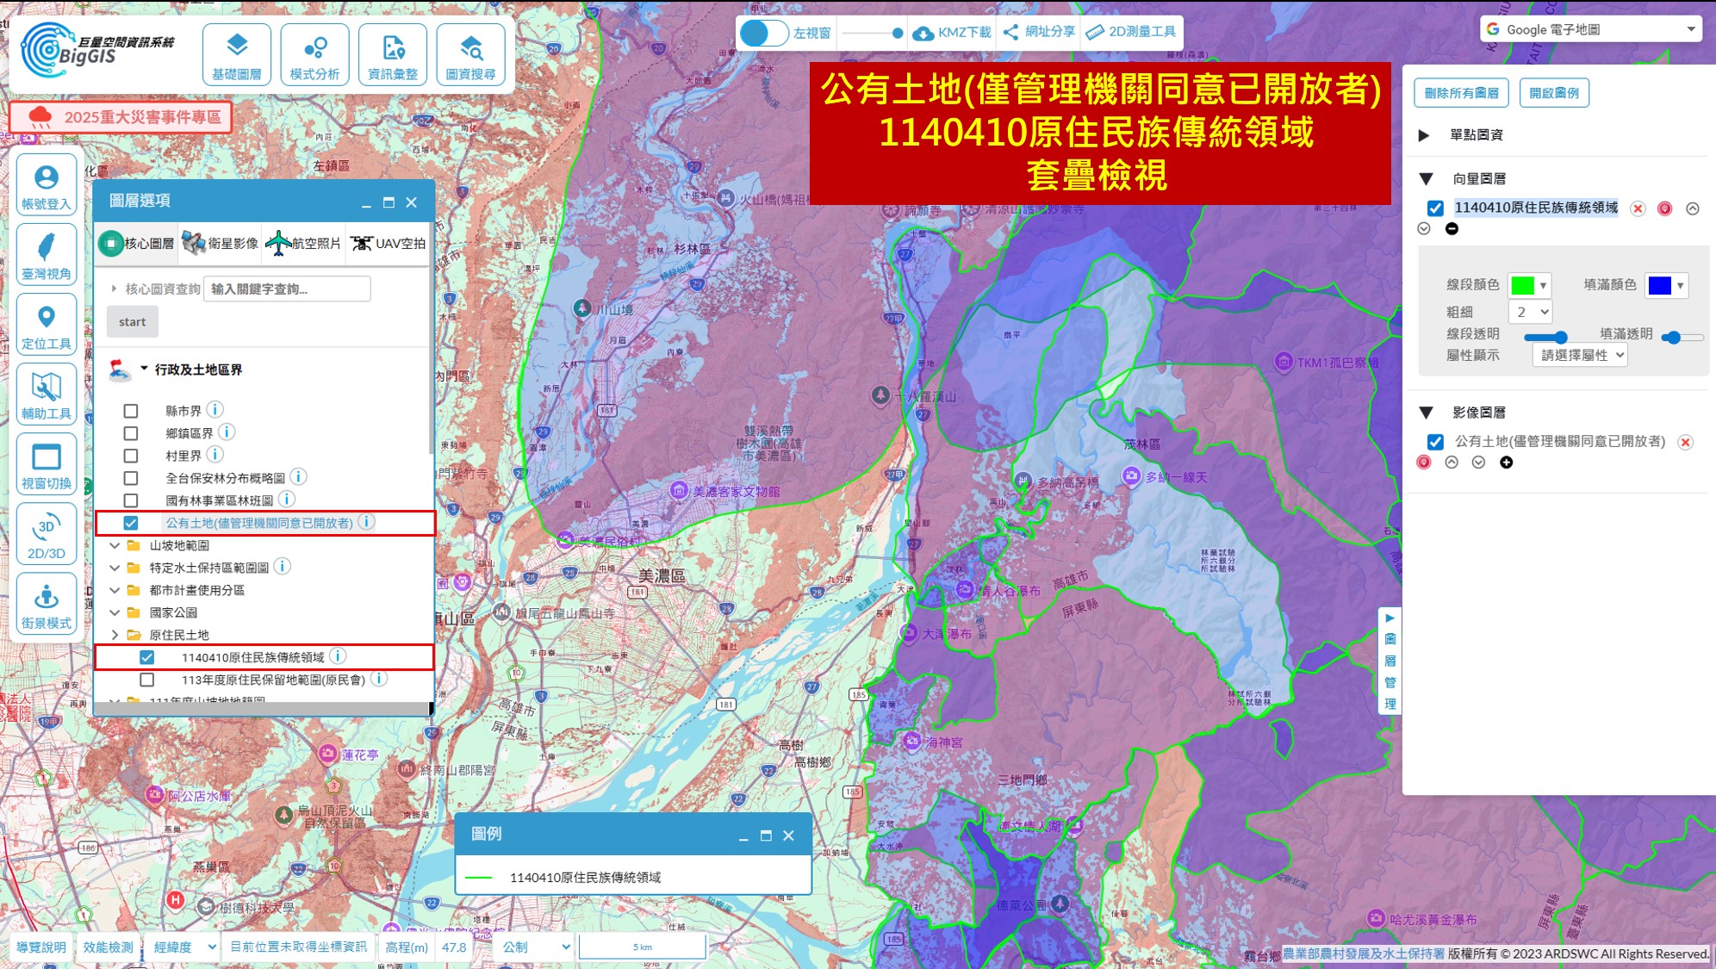
Task: Activate 街景模式 street view mode
Action: click(47, 604)
